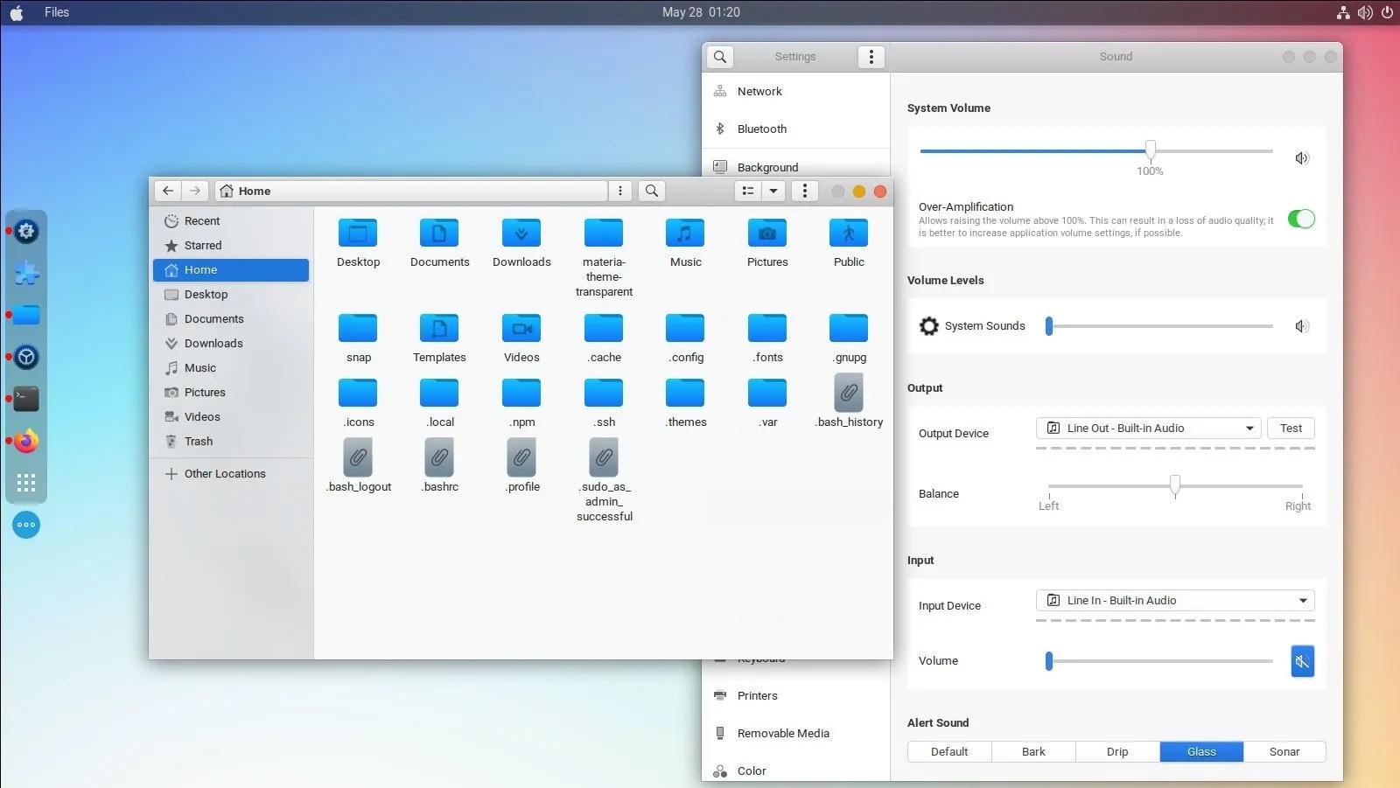Click the System Sounds gear icon

(x=928, y=325)
